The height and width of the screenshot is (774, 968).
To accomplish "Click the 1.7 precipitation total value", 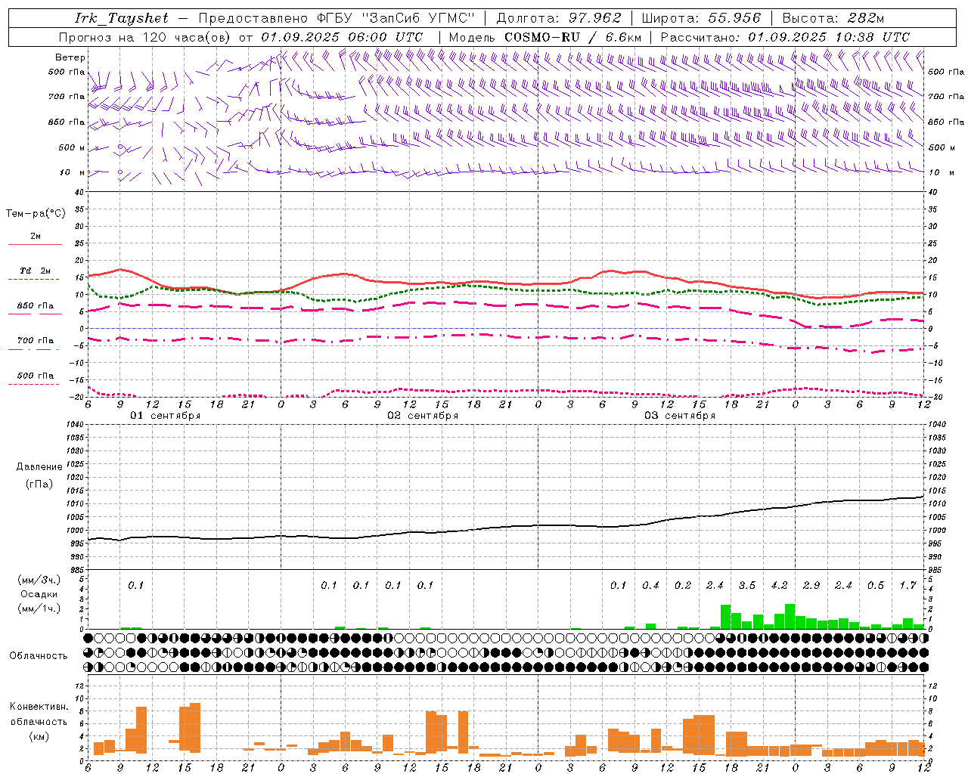I will tap(908, 586).
